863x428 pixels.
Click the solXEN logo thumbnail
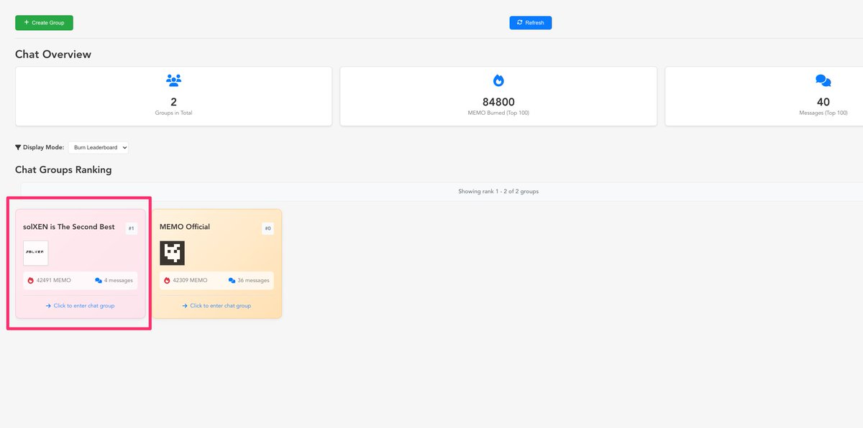coord(35,253)
